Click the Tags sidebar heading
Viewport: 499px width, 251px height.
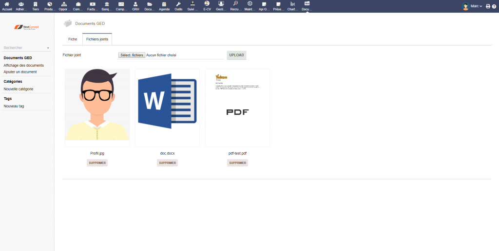(x=8, y=98)
